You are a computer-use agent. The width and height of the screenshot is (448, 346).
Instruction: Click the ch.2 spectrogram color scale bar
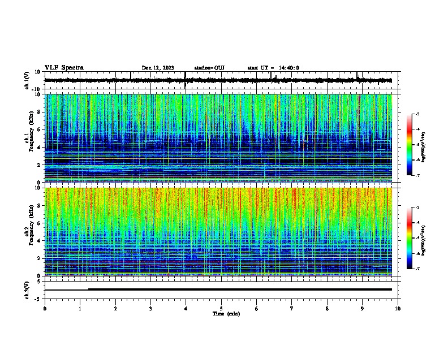(410, 238)
